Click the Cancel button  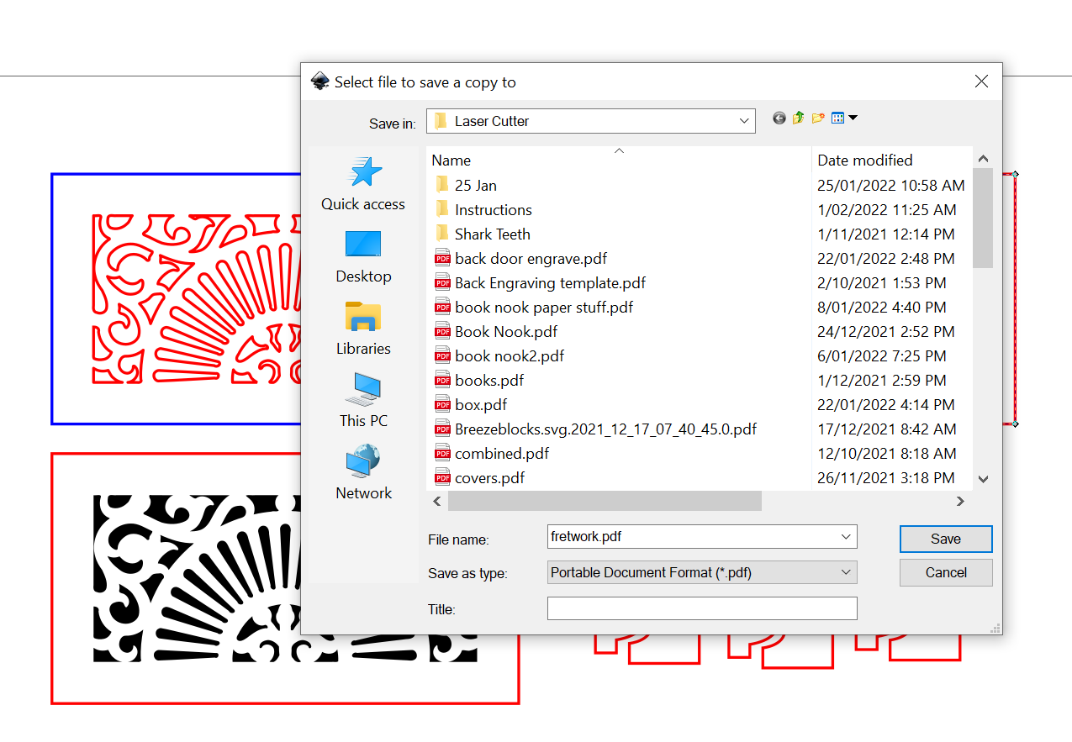pyautogui.click(x=945, y=572)
